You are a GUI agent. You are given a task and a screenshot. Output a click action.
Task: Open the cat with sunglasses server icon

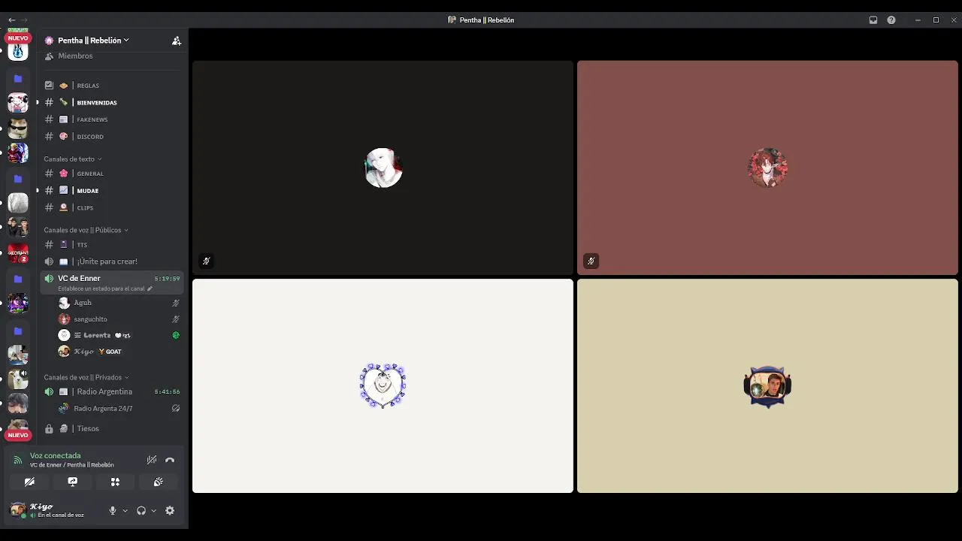coord(18,128)
